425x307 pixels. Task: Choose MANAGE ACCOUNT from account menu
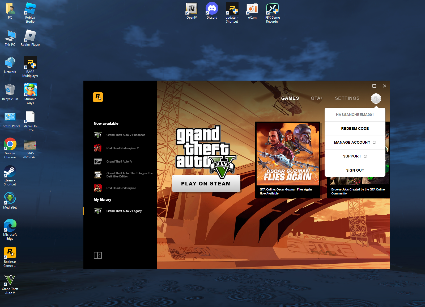click(355, 142)
